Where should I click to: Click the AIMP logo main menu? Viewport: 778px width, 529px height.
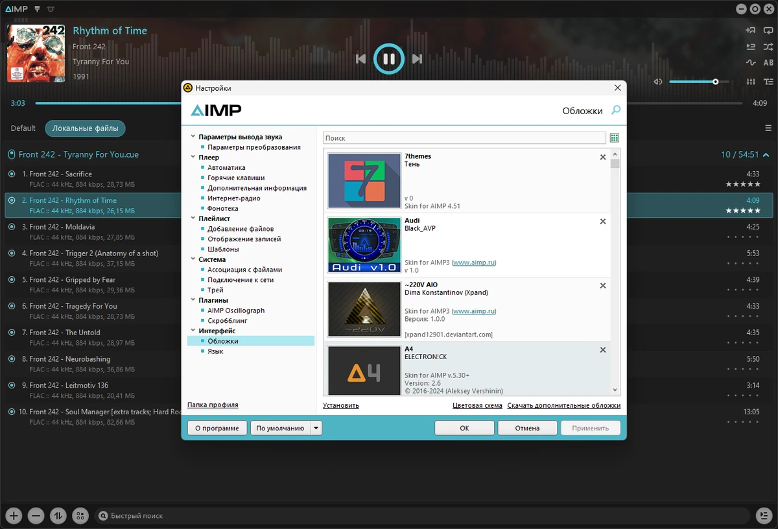(x=16, y=9)
